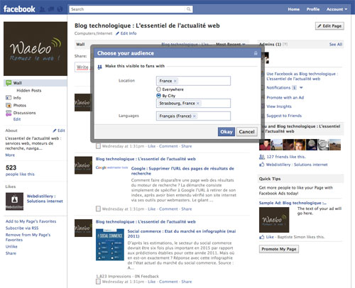Viewport: 355px width, 288px height.
Task: Remove the Français (France) language tag
Action: pos(195,116)
